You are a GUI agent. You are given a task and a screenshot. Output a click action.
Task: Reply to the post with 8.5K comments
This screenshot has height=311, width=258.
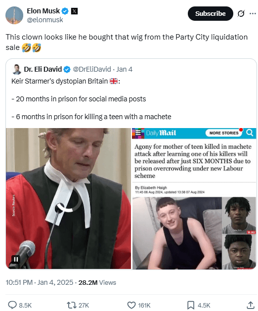(20, 305)
